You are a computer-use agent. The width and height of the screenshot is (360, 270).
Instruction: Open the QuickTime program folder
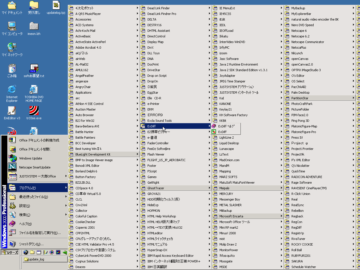coord(320,171)
